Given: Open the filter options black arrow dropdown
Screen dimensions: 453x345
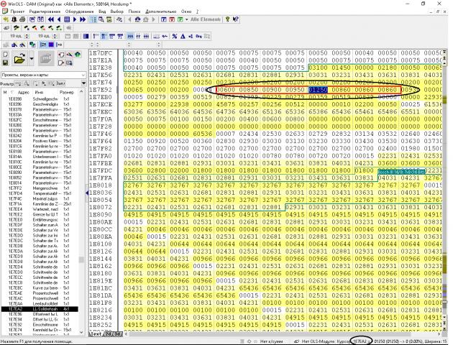Looking at the screenshot, I should [83, 83].
